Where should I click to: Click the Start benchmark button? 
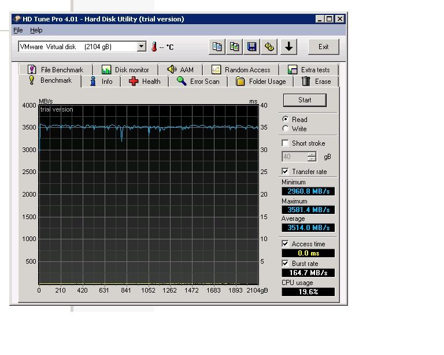(305, 100)
